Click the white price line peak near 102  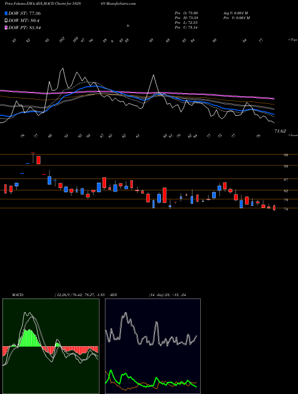[x=62, y=68]
